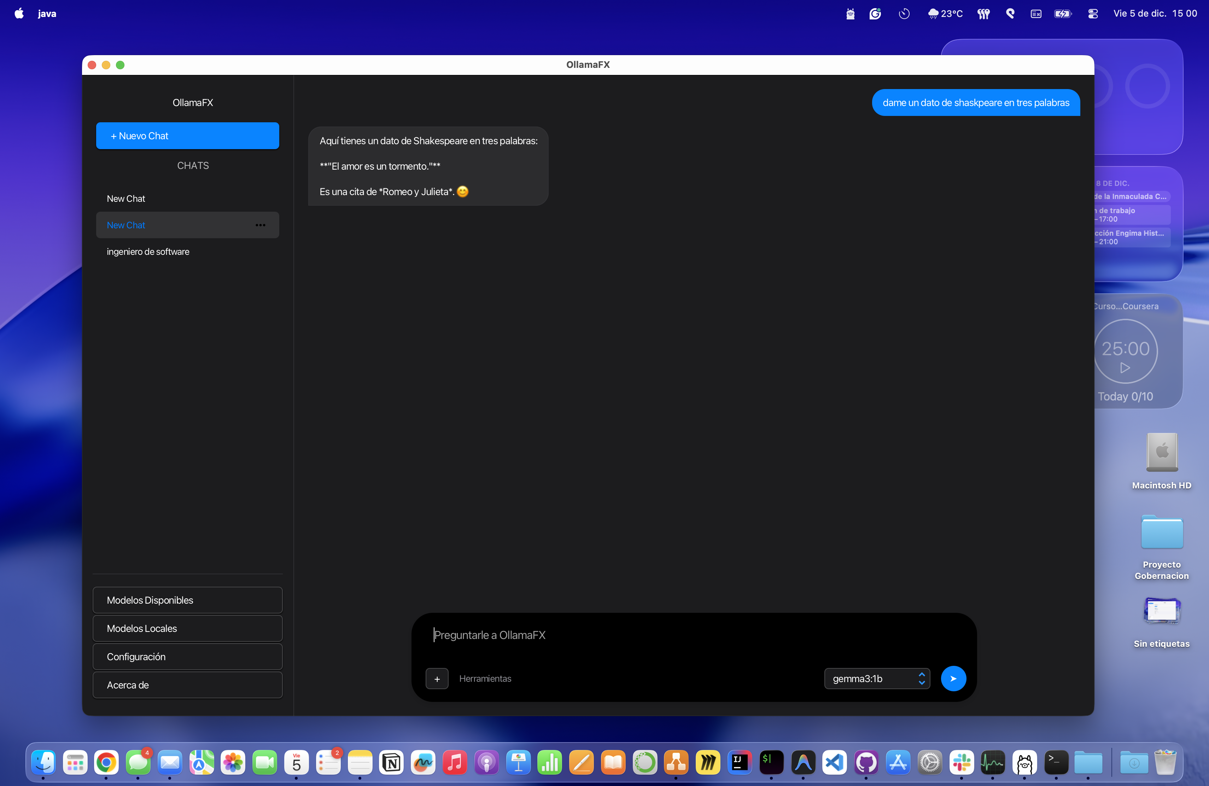Click the assistant reply about Shakespeare

tap(428, 166)
